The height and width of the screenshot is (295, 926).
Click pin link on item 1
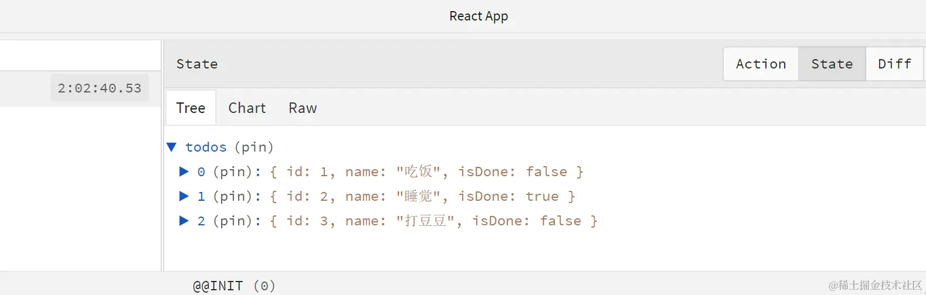click(x=233, y=196)
